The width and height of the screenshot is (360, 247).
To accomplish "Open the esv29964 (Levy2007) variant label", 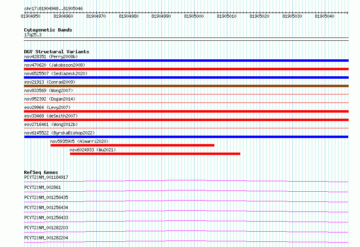I will click(47, 107).
